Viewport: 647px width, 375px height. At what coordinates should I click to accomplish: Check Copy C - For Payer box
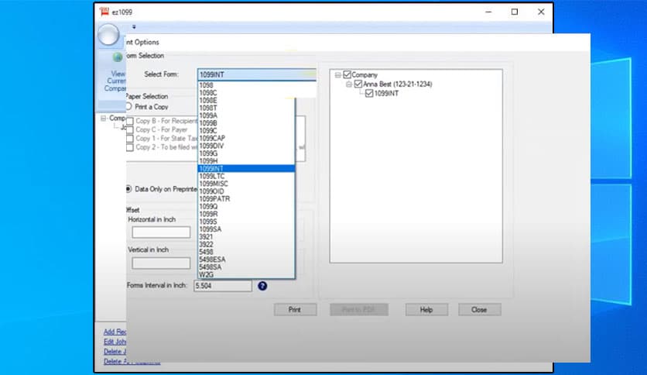(x=130, y=129)
